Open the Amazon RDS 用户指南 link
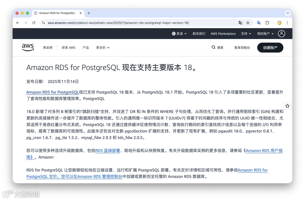Viewport: 305px width, 200px height. [264, 151]
